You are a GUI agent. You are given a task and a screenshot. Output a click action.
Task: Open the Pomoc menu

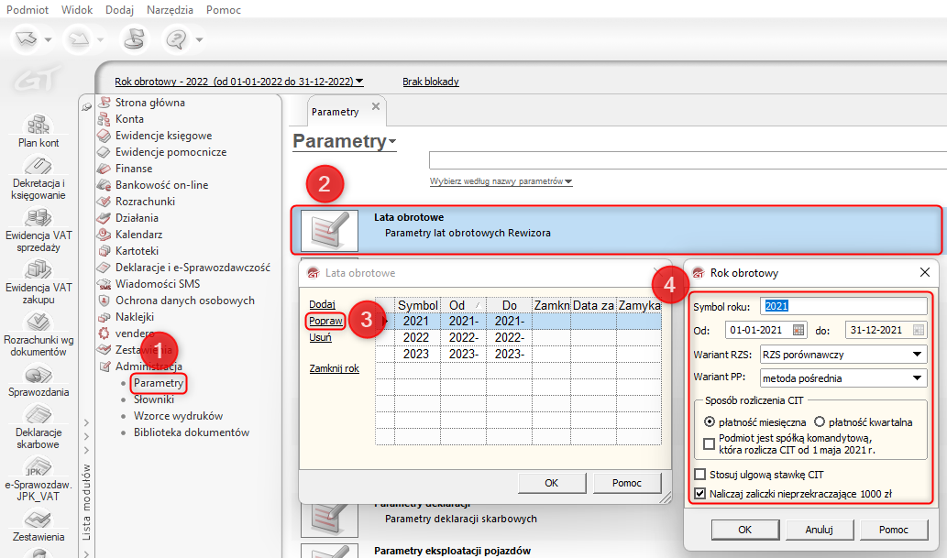pyautogui.click(x=224, y=10)
